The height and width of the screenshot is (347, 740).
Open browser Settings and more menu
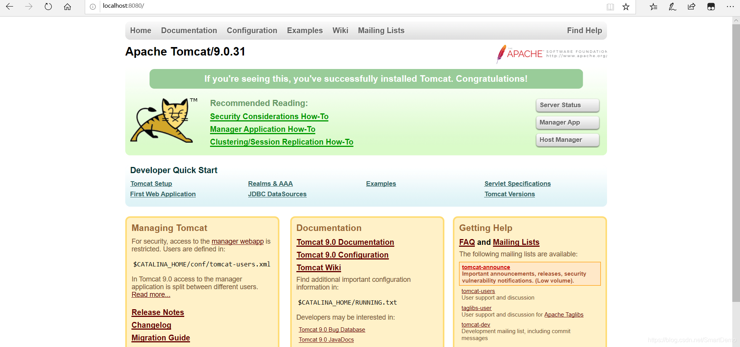[730, 7]
